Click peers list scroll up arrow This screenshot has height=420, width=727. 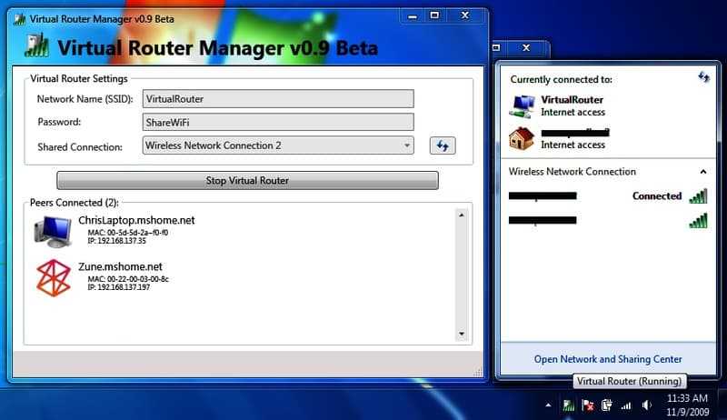pos(462,215)
